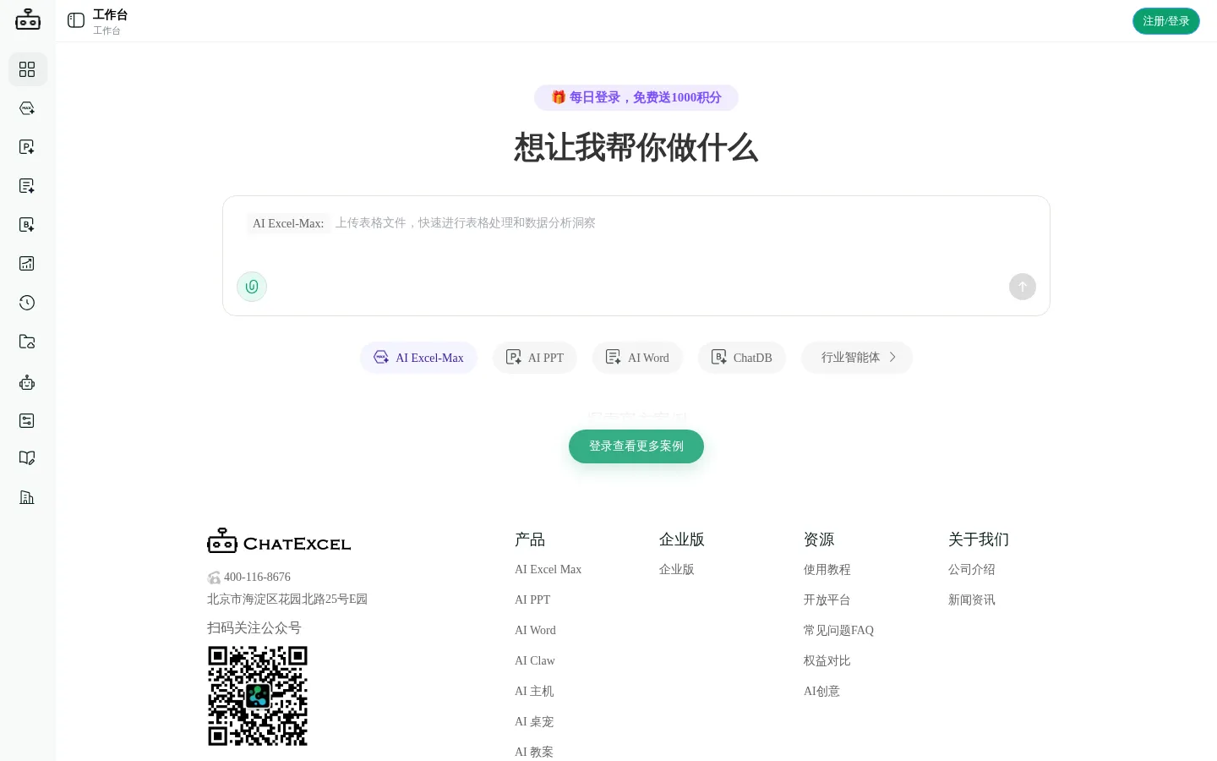This screenshot has width=1217, height=761.
Task: Click the 注册/登录 button
Action: pyautogui.click(x=1166, y=21)
